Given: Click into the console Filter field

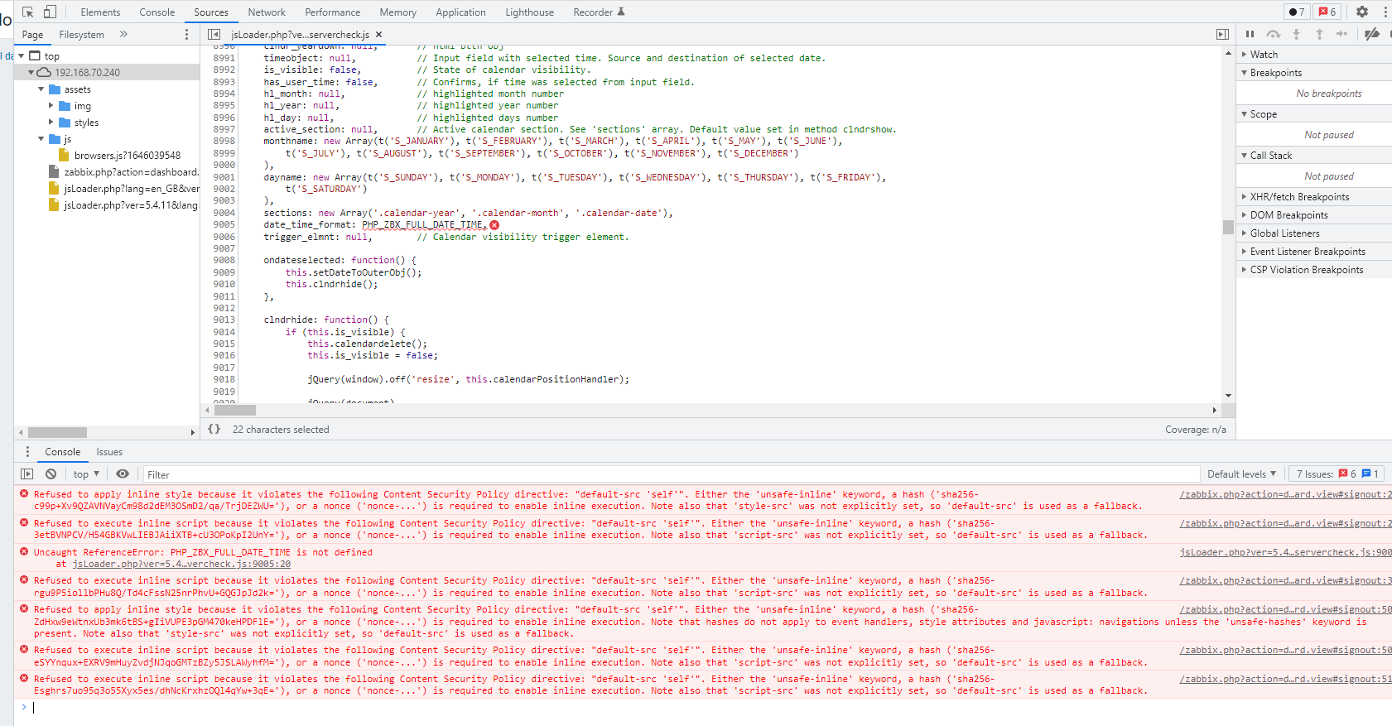Looking at the screenshot, I should coord(671,474).
